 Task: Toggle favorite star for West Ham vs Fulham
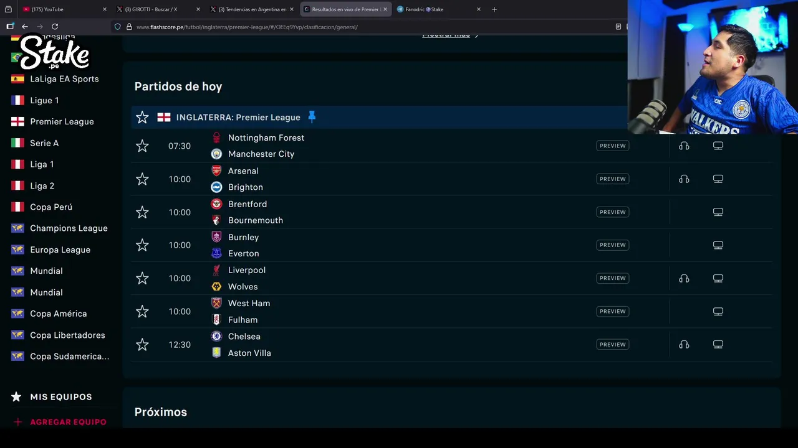[x=142, y=311]
